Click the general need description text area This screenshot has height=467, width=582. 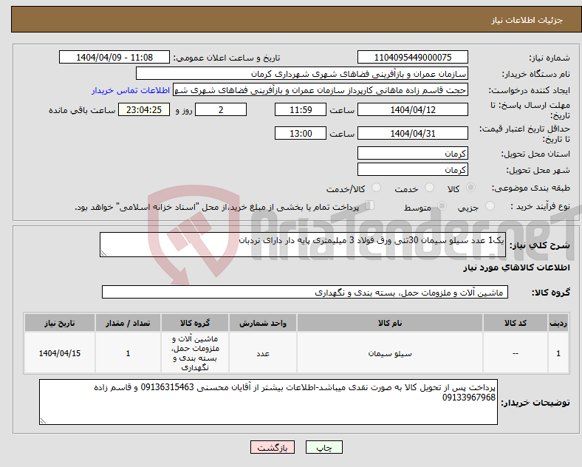(303, 245)
